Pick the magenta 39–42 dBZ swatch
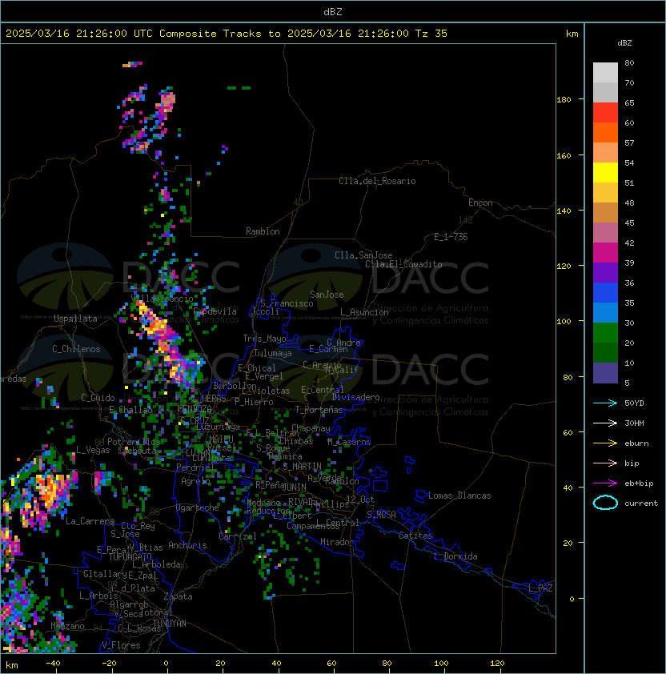The width and height of the screenshot is (666, 674). (605, 253)
